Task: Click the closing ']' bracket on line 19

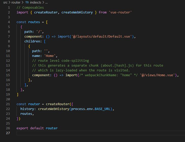Action: click(18, 94)
